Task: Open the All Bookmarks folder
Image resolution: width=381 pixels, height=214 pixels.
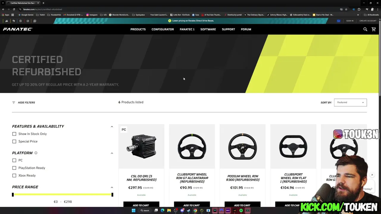Action: 371,15
